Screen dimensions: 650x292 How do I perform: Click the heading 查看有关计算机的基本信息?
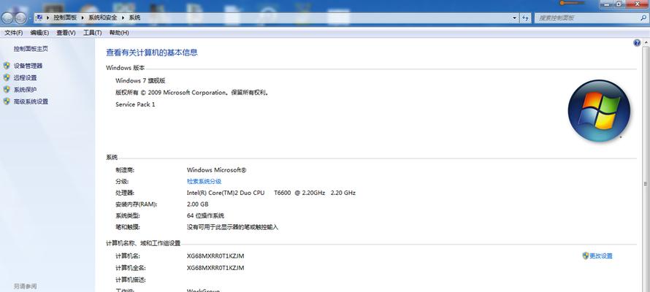click(x=152, y=53)
